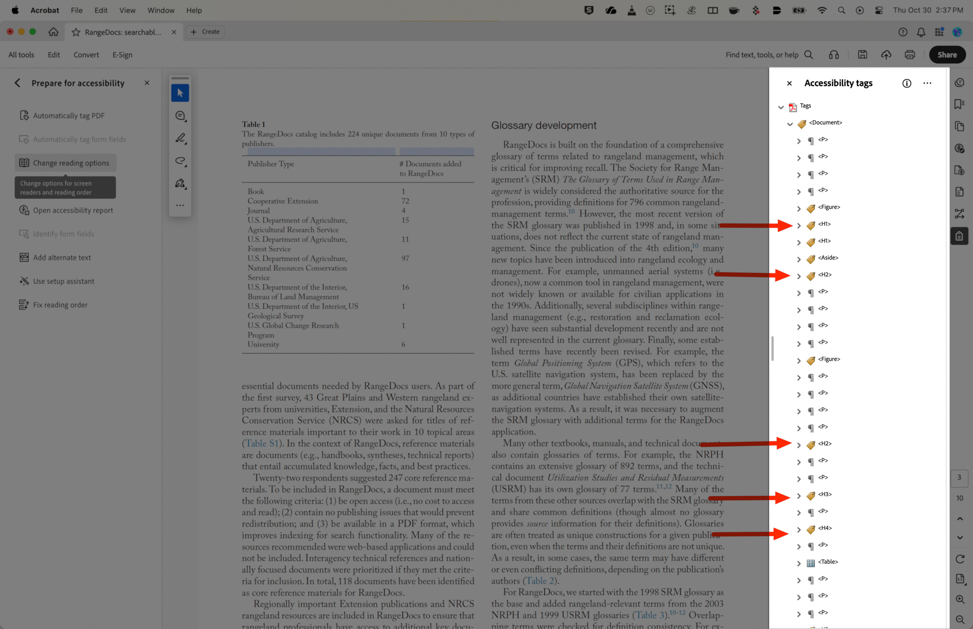
Task: Click the Change reading options button
Action: tap(65, 163)
